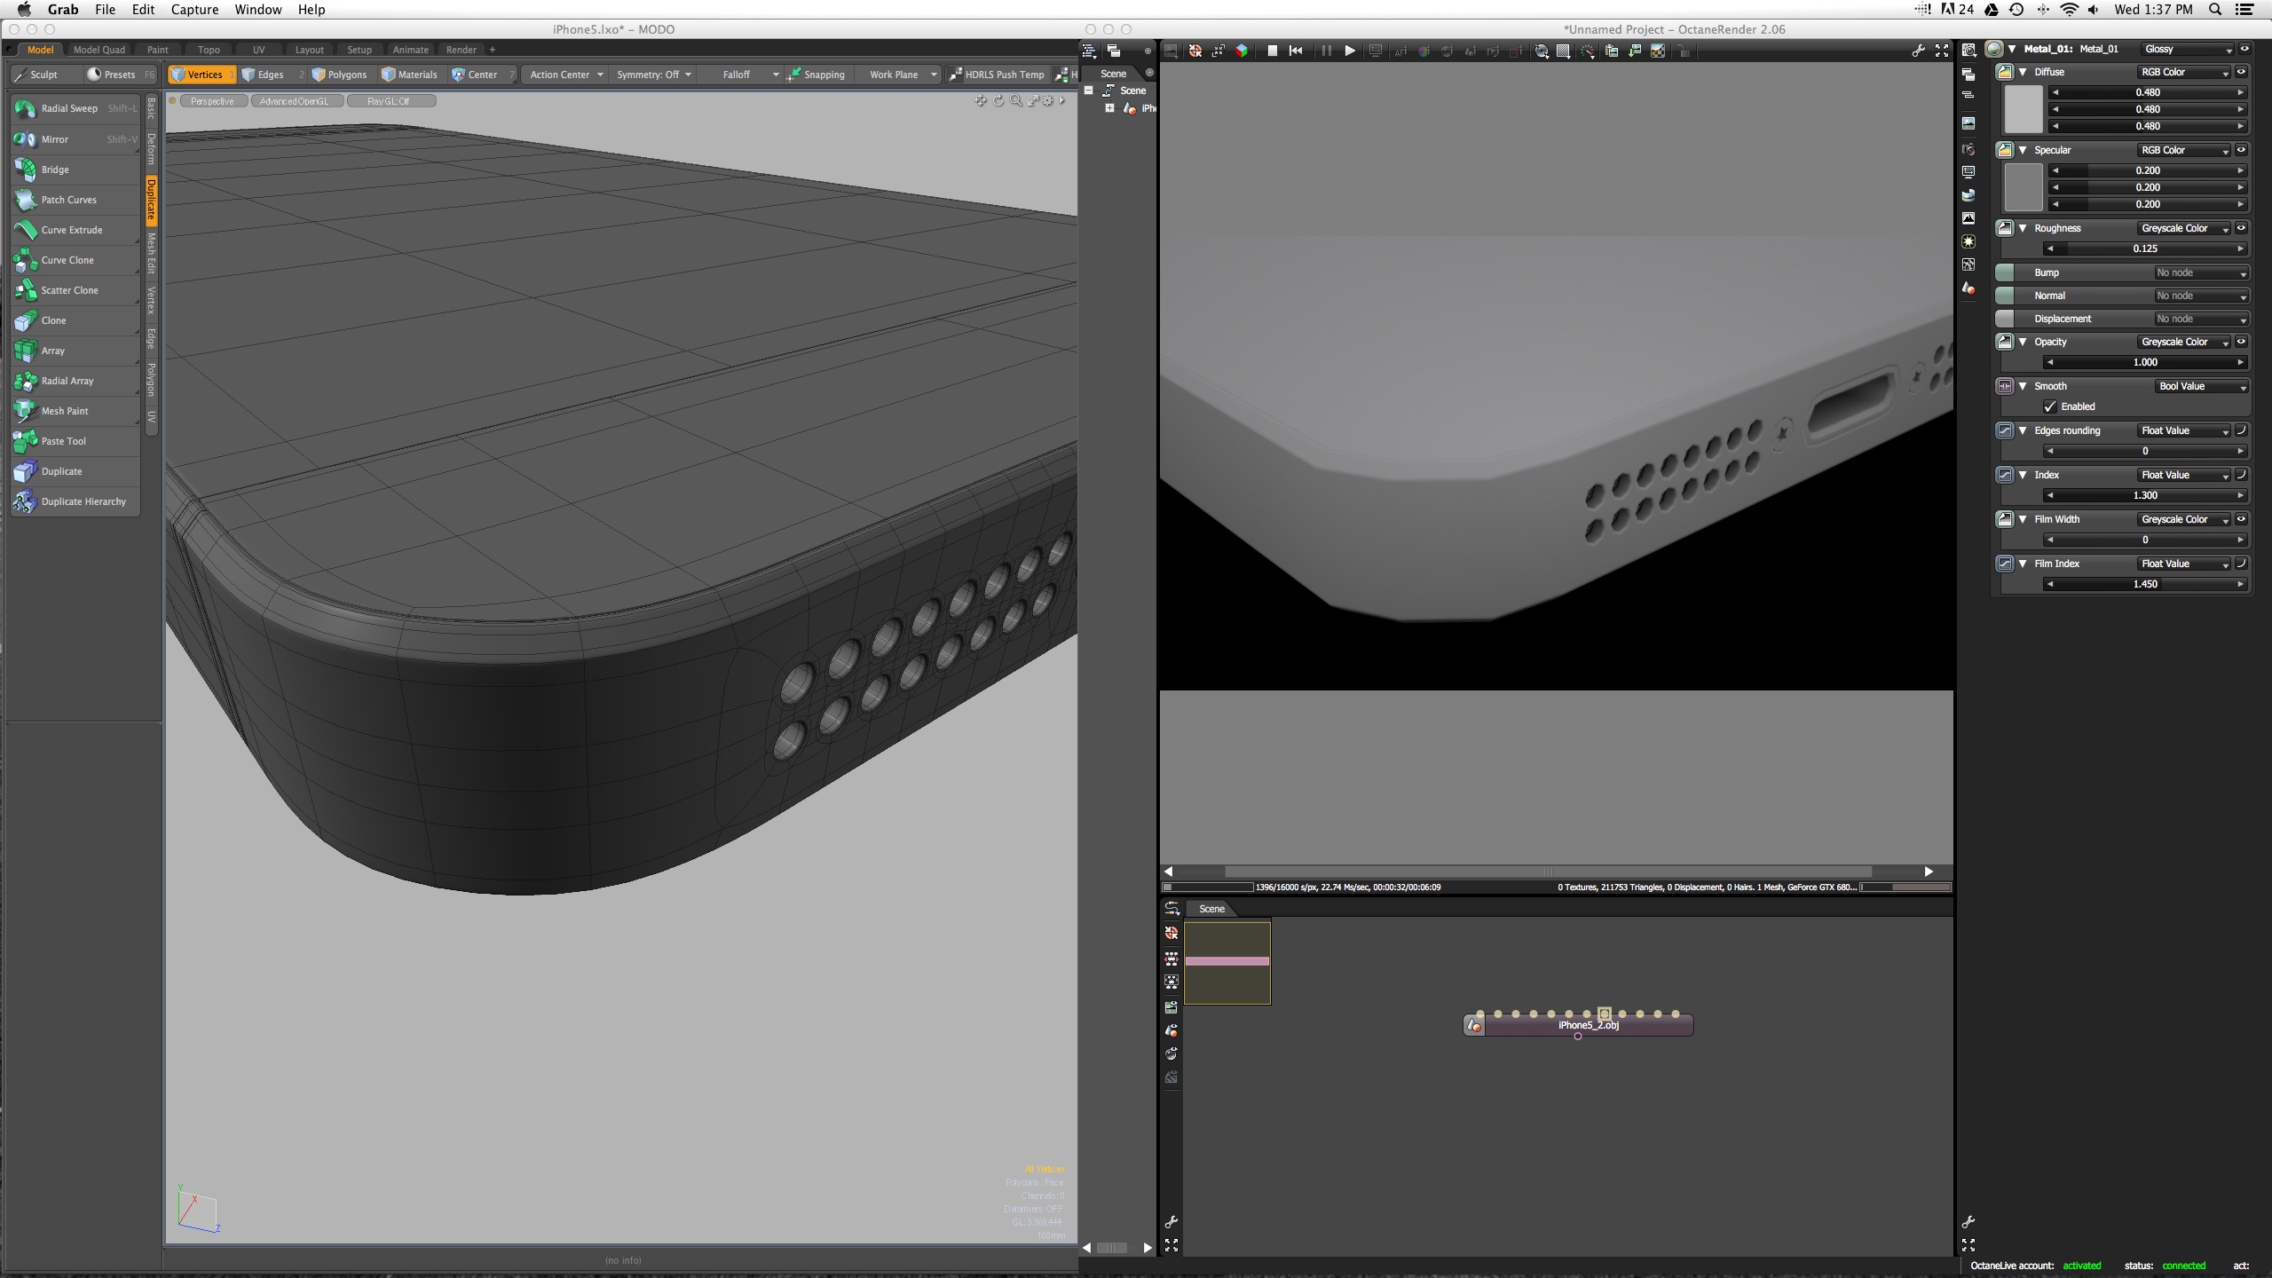Switch to the Topo tab
This screenshot has height=1278, width=2272.
tap(209, 50)
